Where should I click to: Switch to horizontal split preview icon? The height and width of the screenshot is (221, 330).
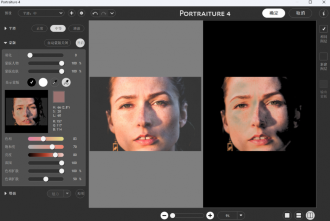coord(299,215)
